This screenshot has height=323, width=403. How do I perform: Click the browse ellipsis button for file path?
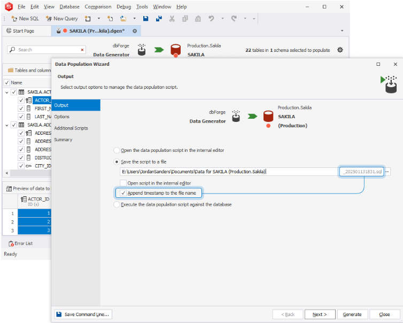pos(387,172)
